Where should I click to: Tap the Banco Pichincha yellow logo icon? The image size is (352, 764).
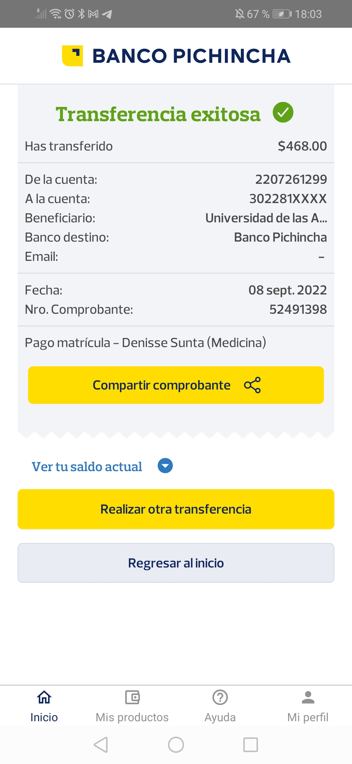(72, 56)
